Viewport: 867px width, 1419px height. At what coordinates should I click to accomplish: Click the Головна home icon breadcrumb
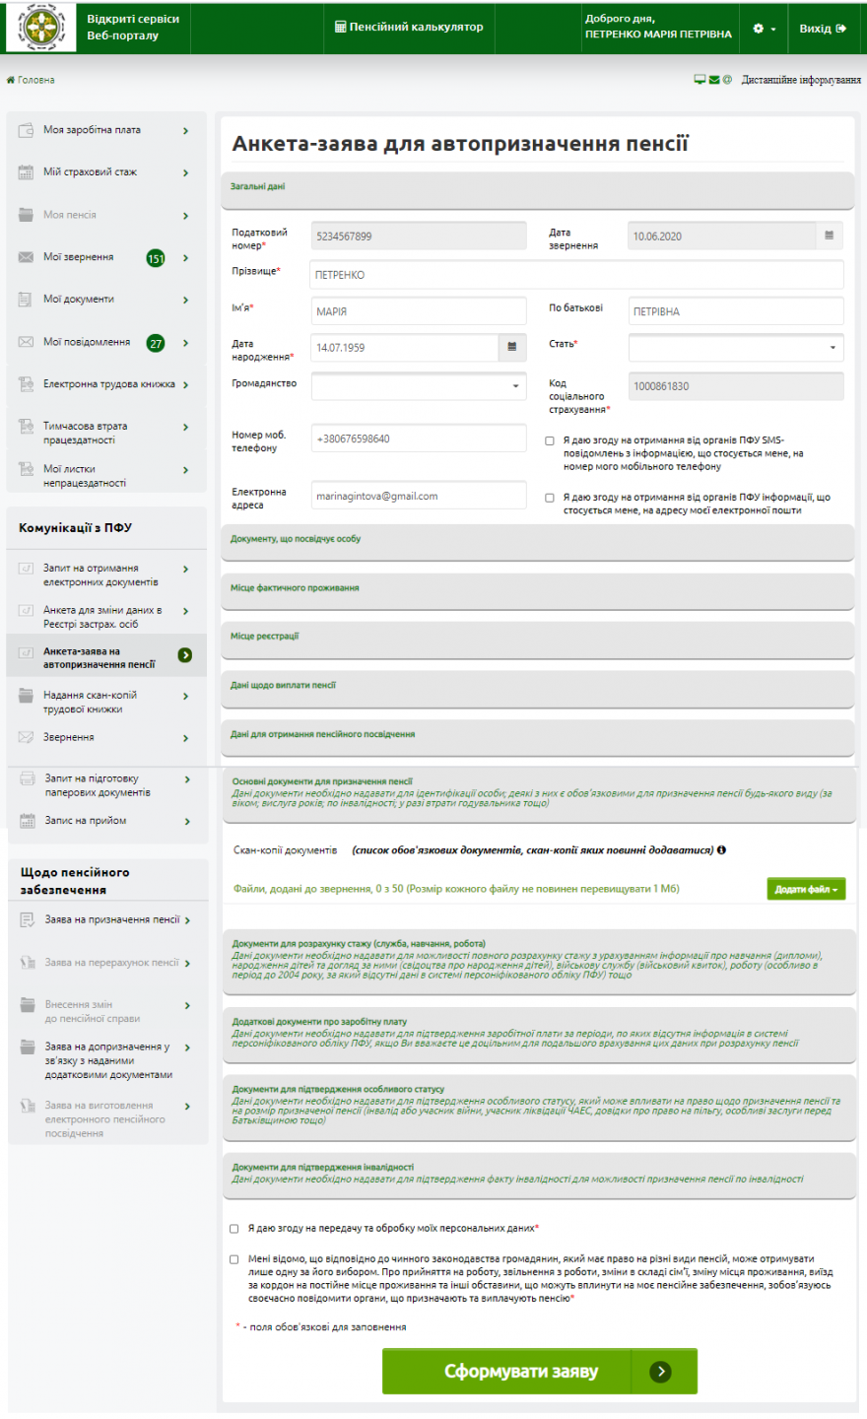click(11, 80)
